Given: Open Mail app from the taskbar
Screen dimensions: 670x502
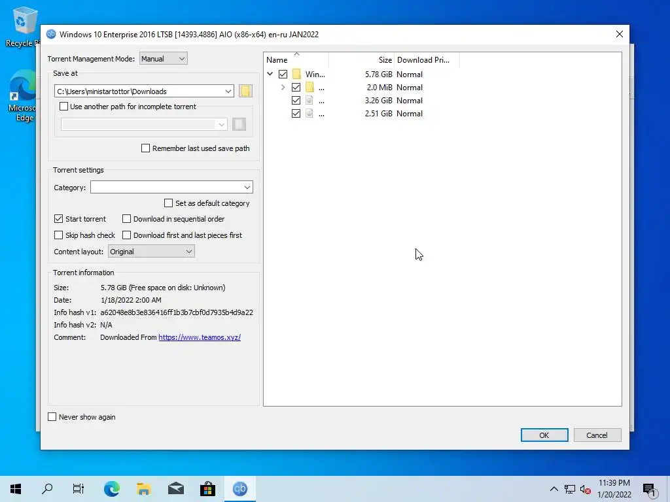Looking at the screenshot, I should (x=175, y=489).
